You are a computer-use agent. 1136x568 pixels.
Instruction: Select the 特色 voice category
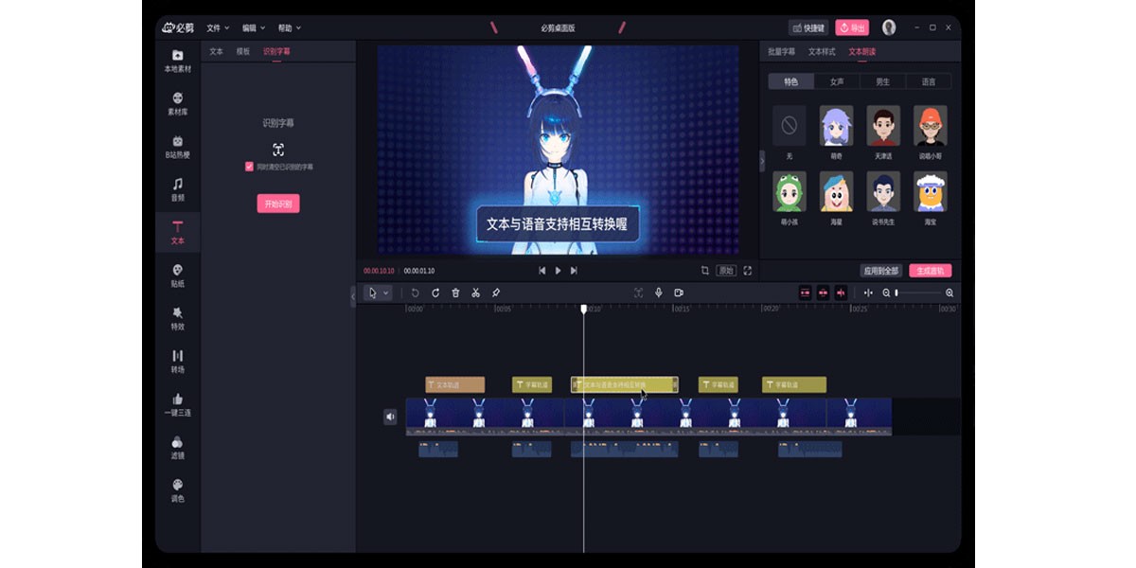[790, 81]
